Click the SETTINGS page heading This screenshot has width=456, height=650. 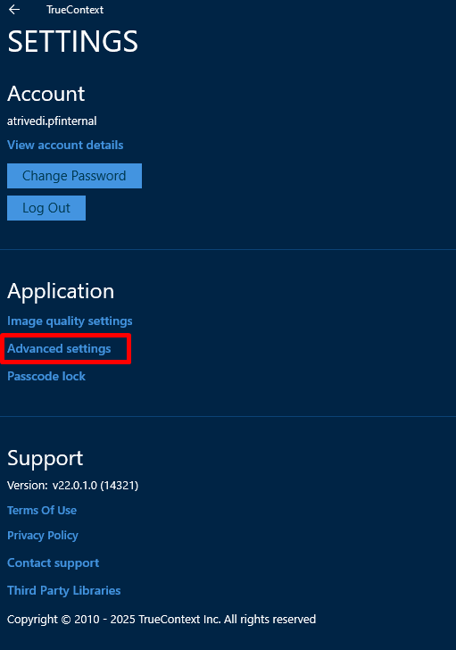click(x=72, y=41)
